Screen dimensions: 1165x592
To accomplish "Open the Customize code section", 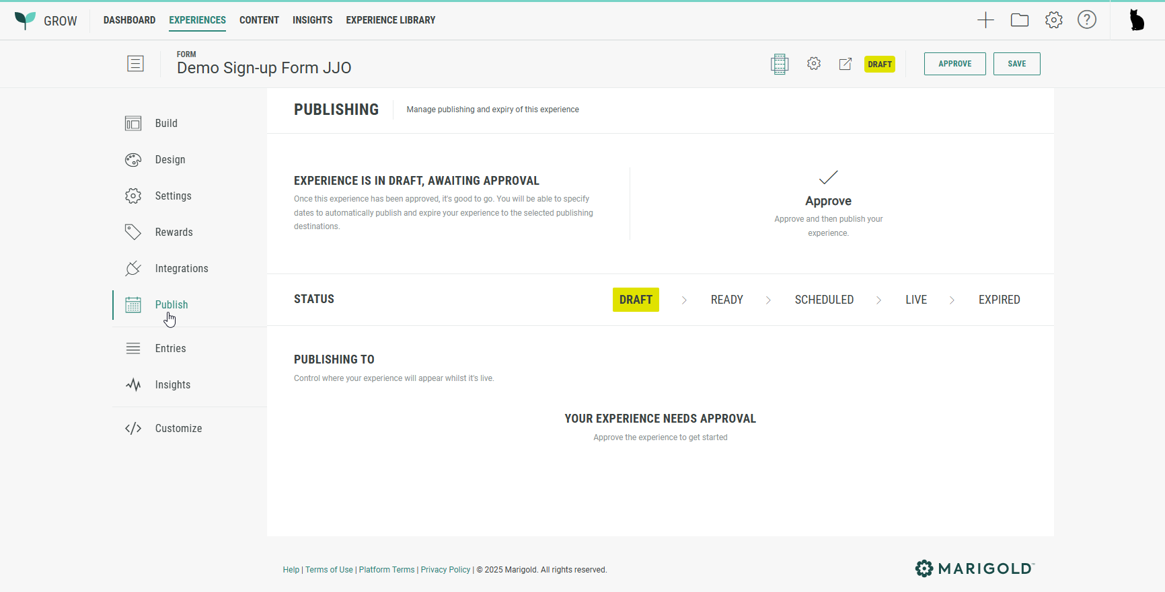I will click(178, 429).
